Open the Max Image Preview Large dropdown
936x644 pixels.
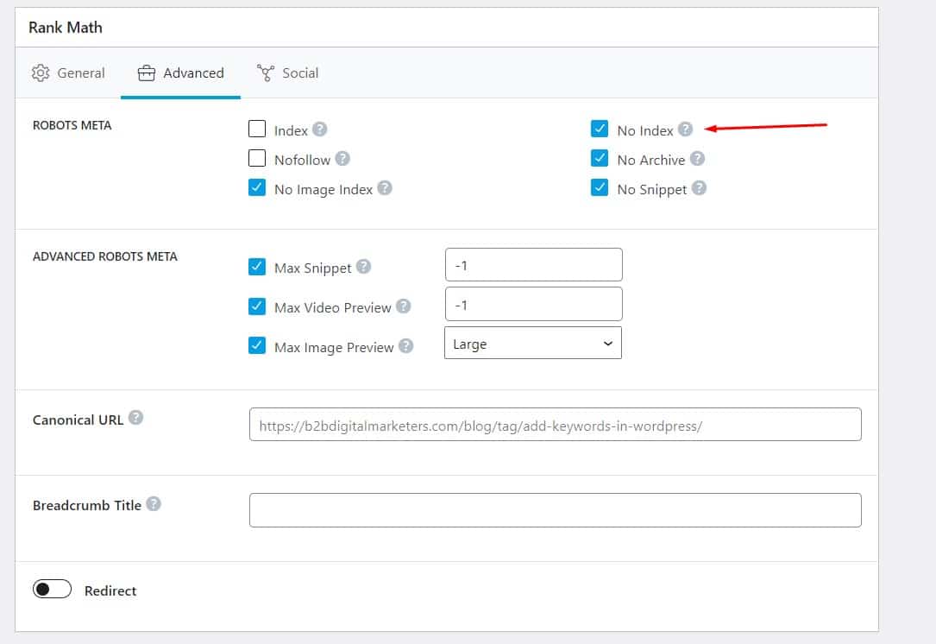(533, 343)
